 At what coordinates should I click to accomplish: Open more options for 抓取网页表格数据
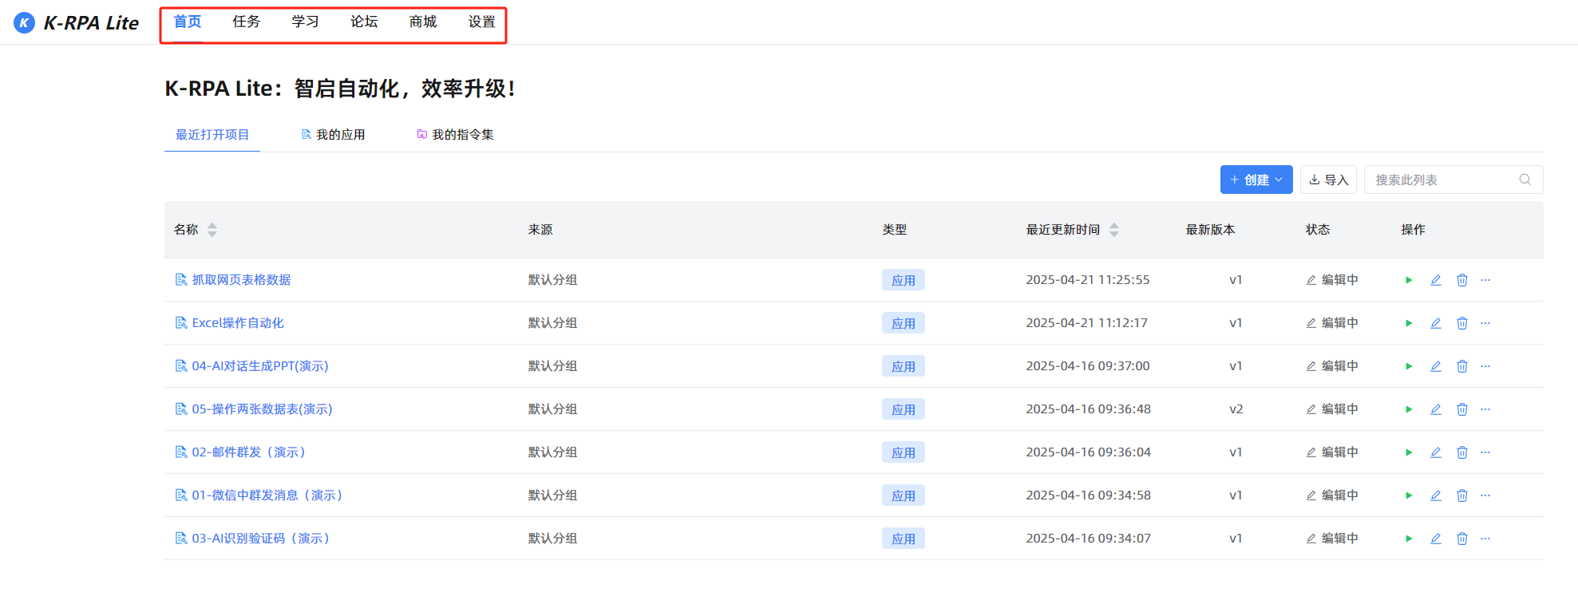point(1485,280)
